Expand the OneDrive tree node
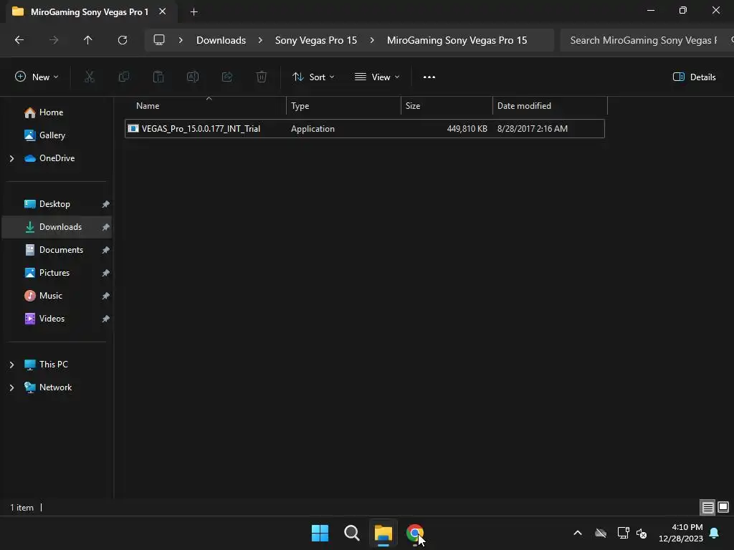Screen dimensions: 734x550 click(x=11, y=158)
